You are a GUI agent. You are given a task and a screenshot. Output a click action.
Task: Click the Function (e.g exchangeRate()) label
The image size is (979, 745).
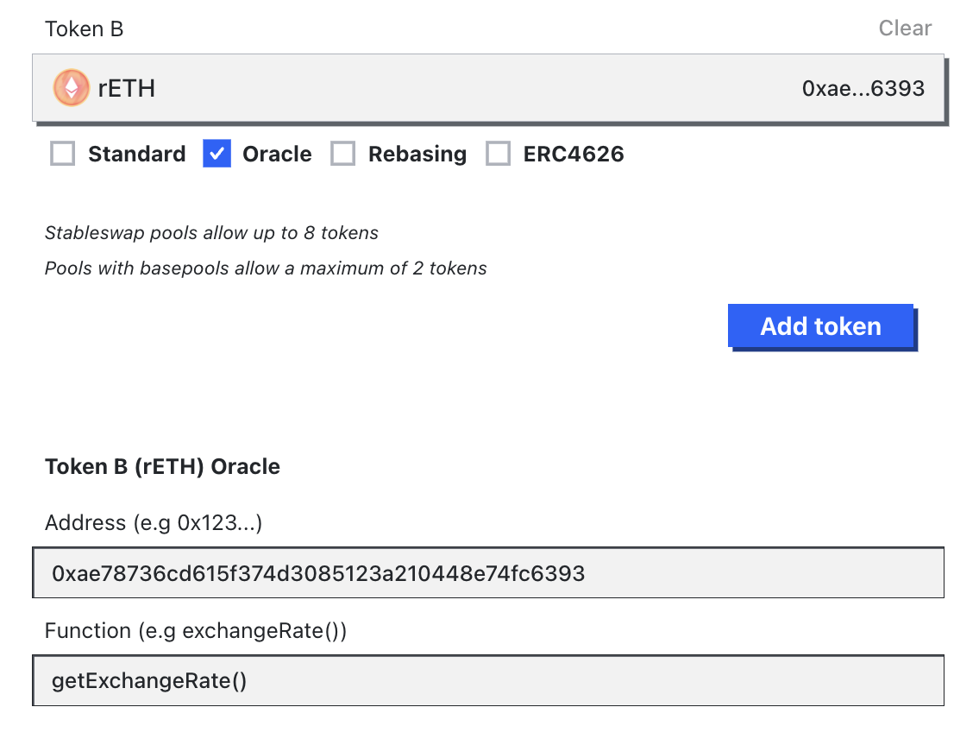coord(196,630)
